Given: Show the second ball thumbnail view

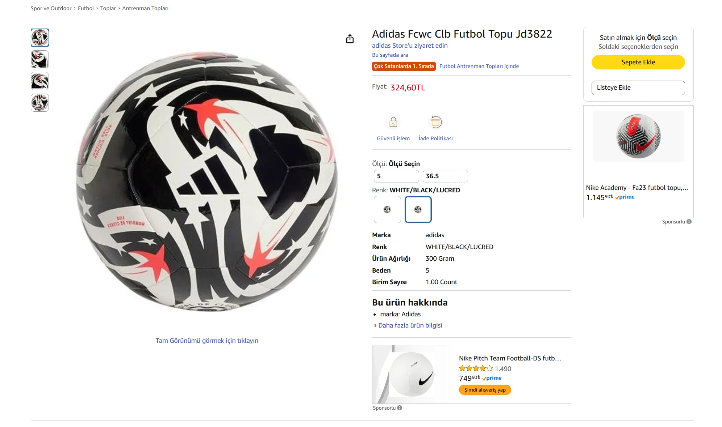Looking at the screenshot, I should (x=40, y=59).
